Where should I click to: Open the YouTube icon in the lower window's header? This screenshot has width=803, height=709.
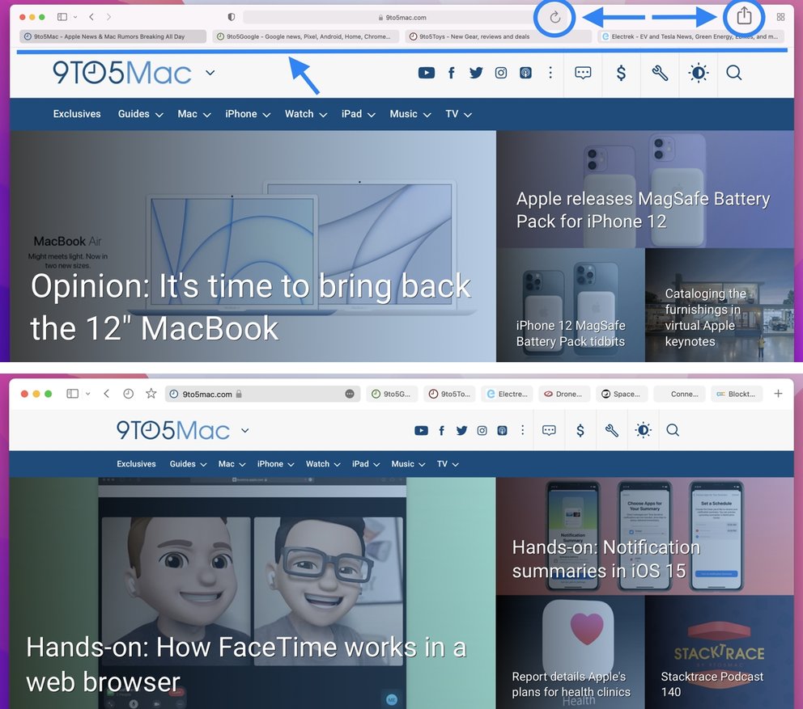(421, 430)
